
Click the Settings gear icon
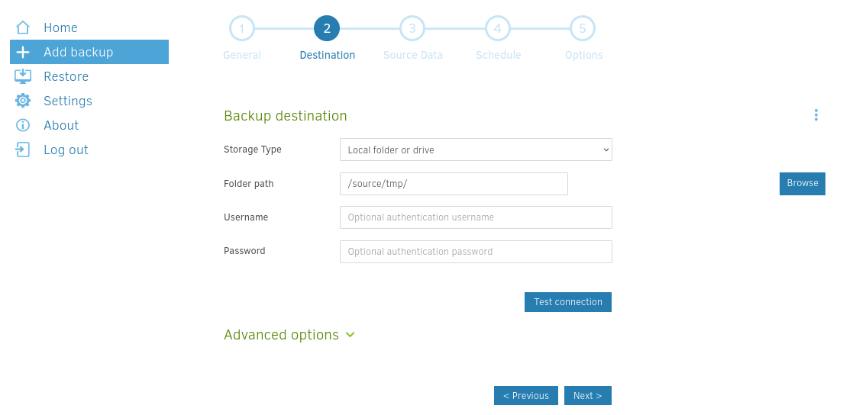[x=23, y=101]
